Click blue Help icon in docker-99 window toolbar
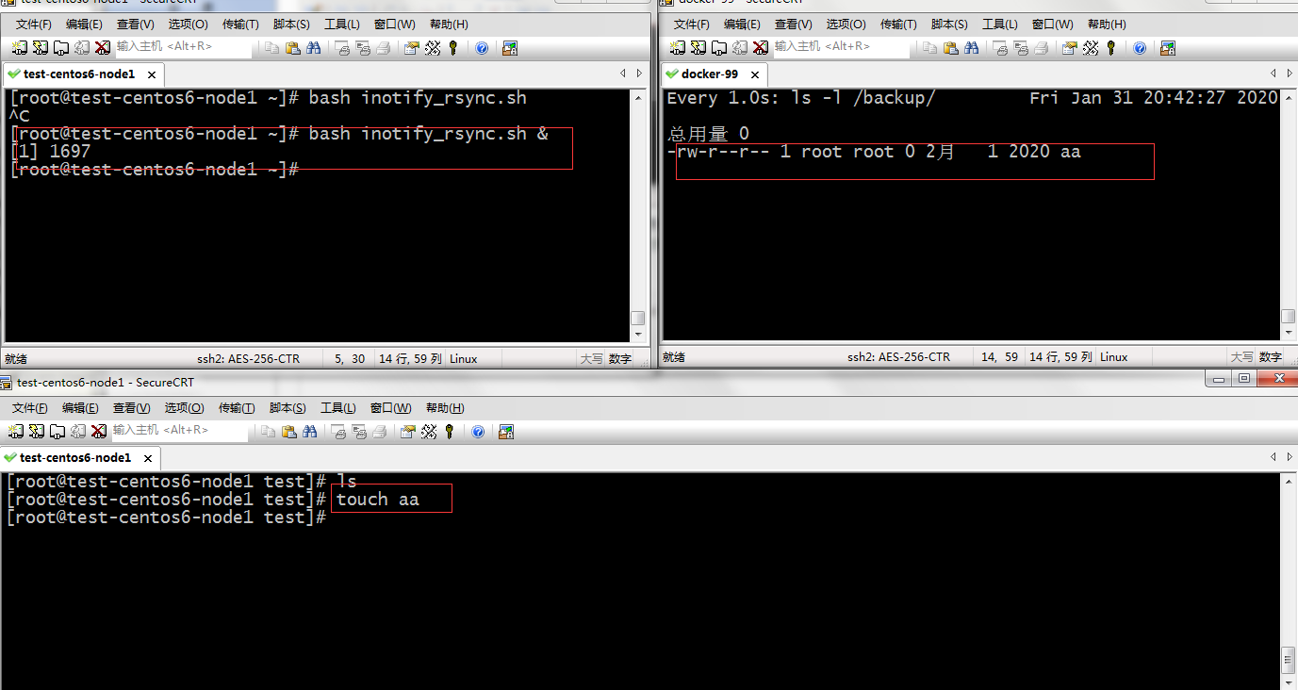Screen dimensions: 1298x690 point(1140,48)
